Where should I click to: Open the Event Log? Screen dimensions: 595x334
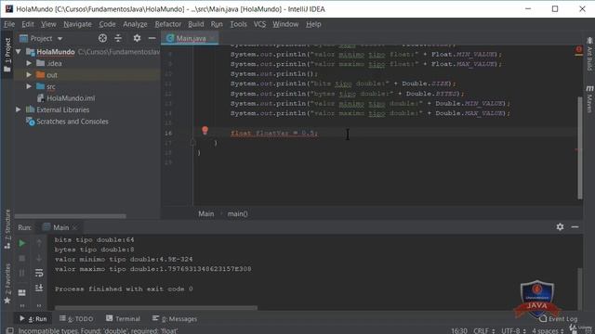(559, 319)
